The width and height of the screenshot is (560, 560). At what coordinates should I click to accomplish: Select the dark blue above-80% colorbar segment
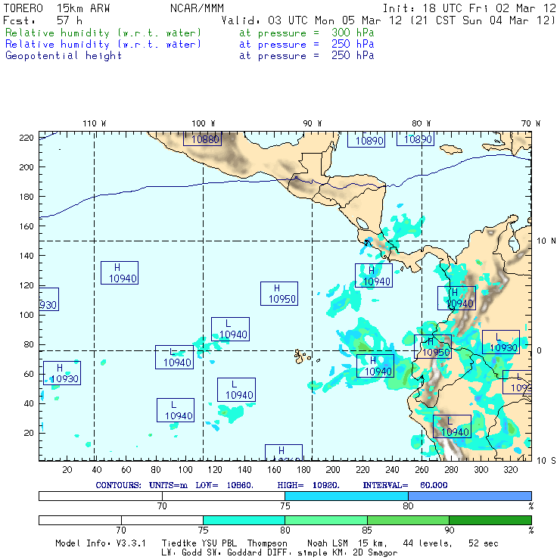469,495
